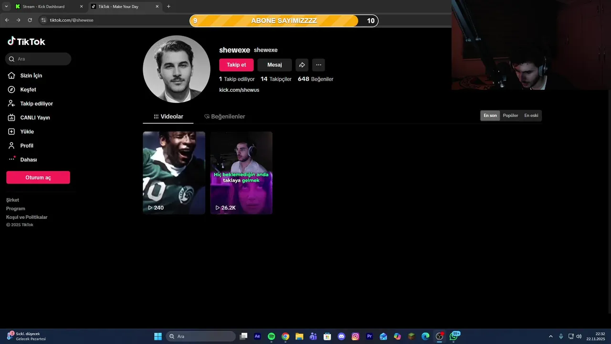Sort videos by En eski
611x344 pixels.
point(531,116)
